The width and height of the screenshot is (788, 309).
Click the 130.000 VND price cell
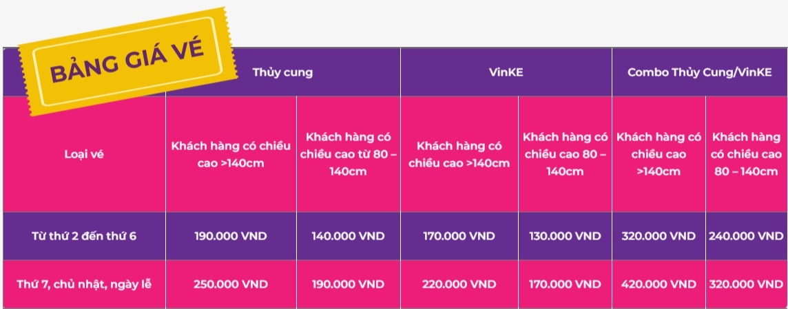(565, 235)
